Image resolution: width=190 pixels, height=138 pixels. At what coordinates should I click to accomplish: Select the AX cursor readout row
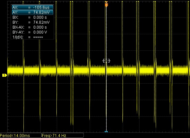point(32,8)
